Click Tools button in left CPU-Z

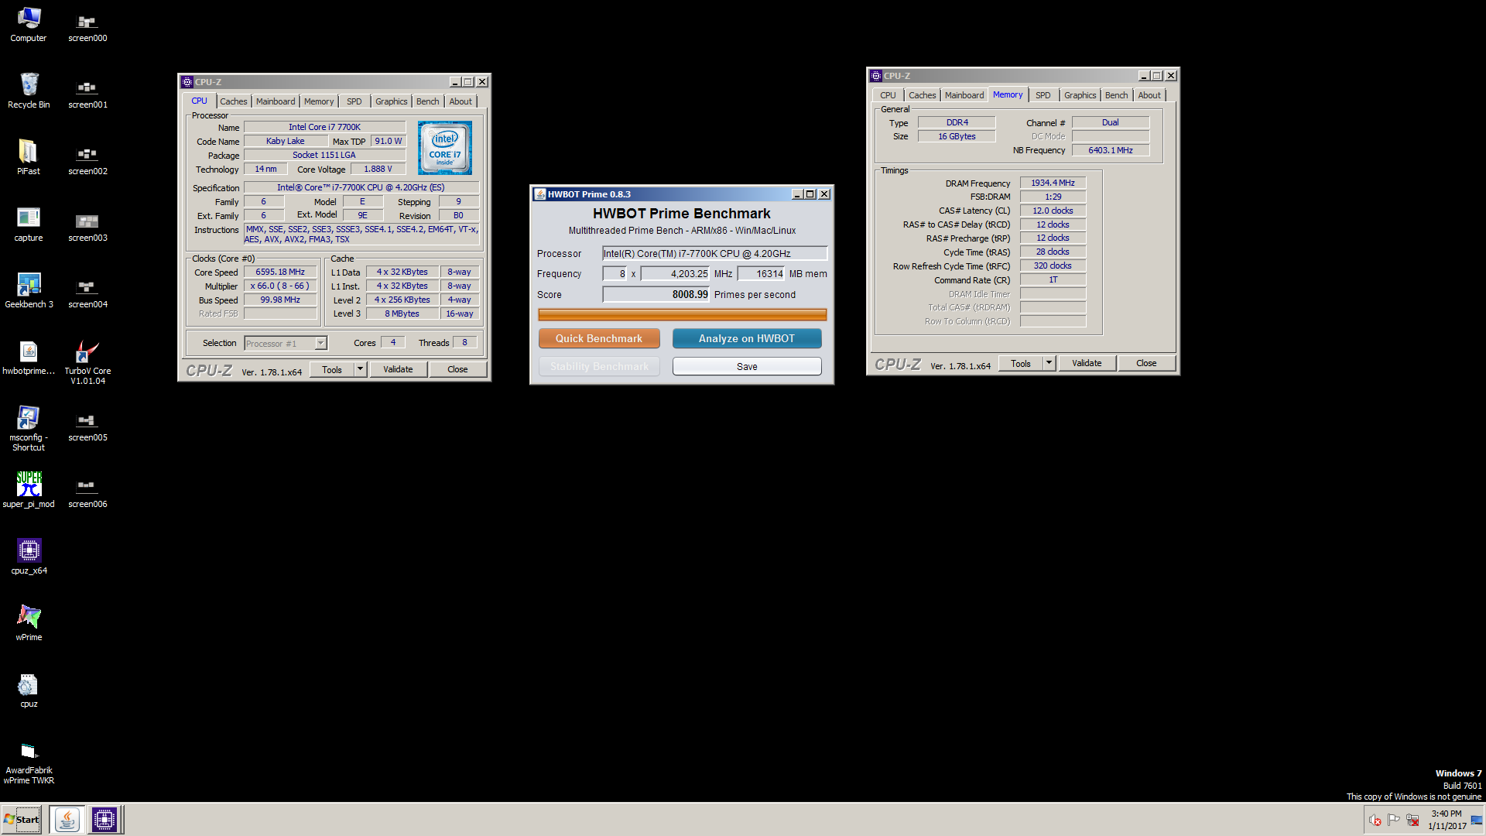tap(332, 369)
